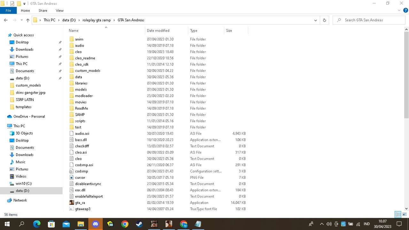Open Customize Quick Access Toolbar dropdown

click(x=25, y=4)
